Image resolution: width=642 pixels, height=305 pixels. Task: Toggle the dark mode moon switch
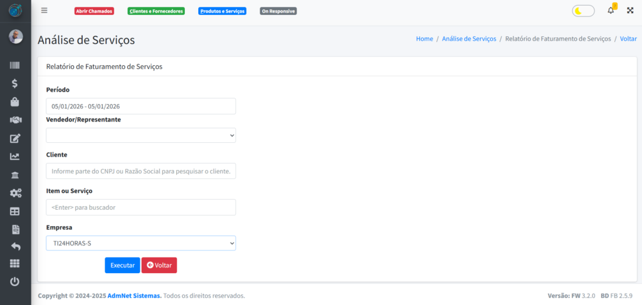(583, 11)
